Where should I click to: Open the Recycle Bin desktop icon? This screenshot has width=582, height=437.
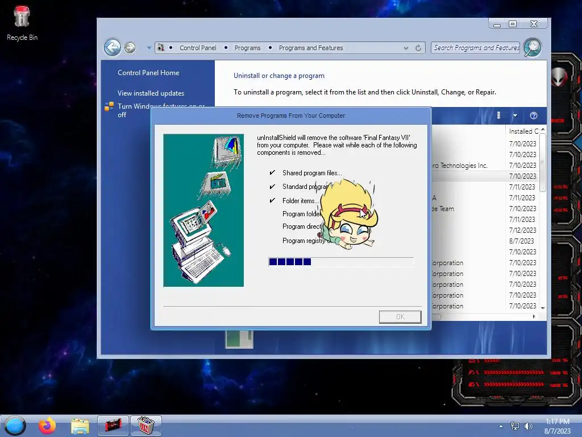tap(22, 23)
